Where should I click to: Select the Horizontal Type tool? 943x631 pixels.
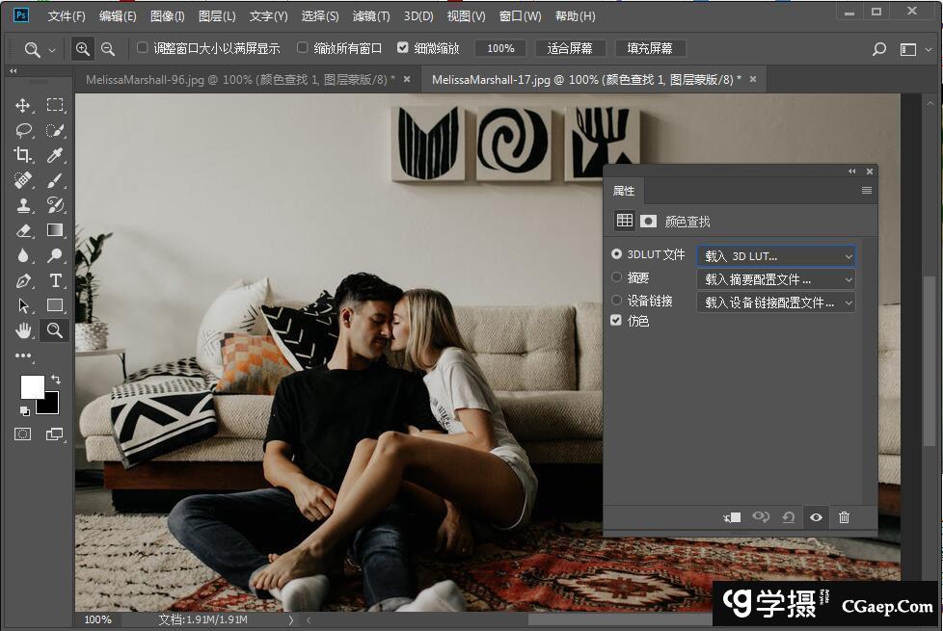(55, 280)
